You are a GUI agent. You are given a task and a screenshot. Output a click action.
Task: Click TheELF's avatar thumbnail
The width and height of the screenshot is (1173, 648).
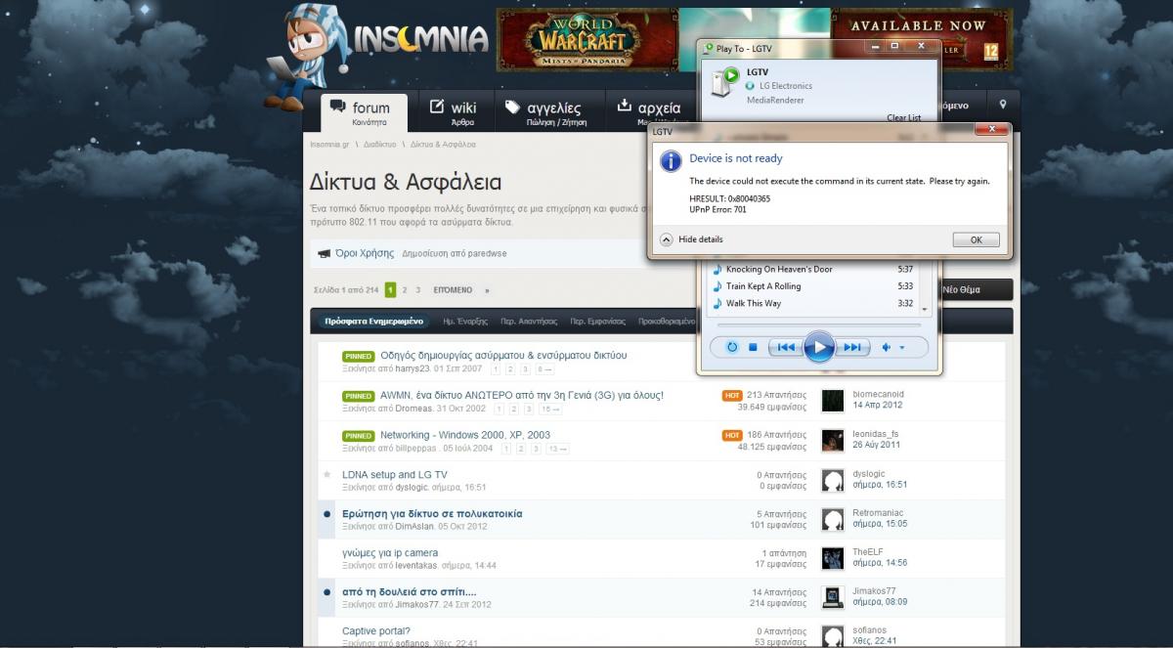click(x=832, y=558)
